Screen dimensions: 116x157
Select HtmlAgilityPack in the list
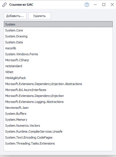point(58,78)
